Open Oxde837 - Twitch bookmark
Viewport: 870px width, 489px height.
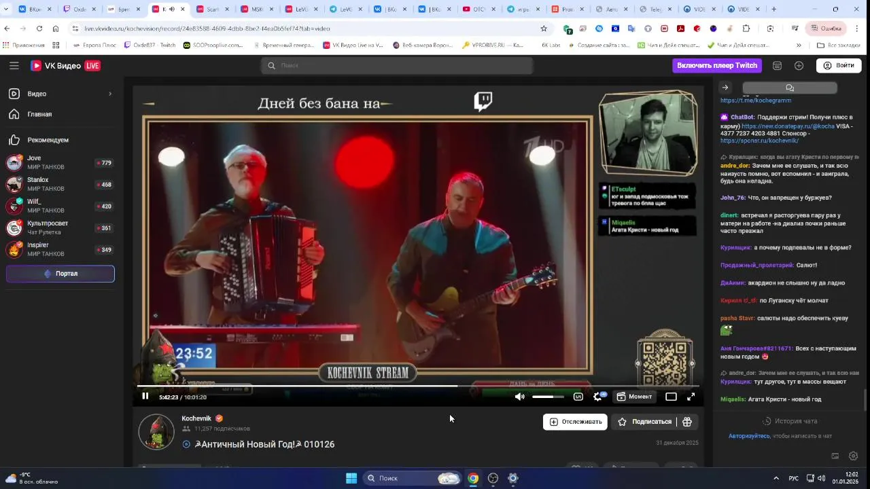click(150, 46)
